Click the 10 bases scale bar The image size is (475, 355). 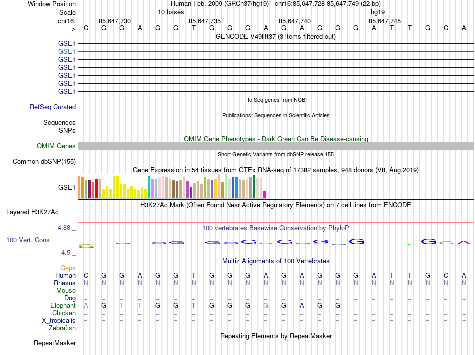pyautogui.click(x=276, y=12)
